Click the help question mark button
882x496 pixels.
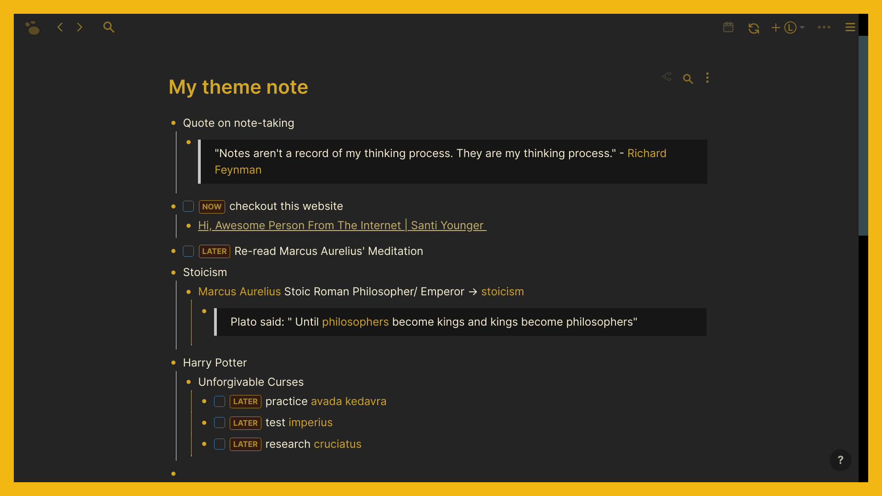click(840, 460)
